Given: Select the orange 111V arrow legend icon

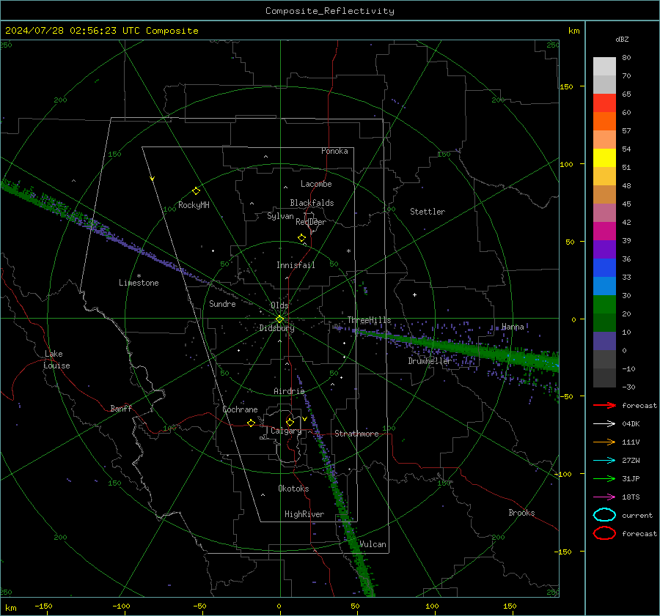Looking at the screenshot, I should click(x=604, y=442).
